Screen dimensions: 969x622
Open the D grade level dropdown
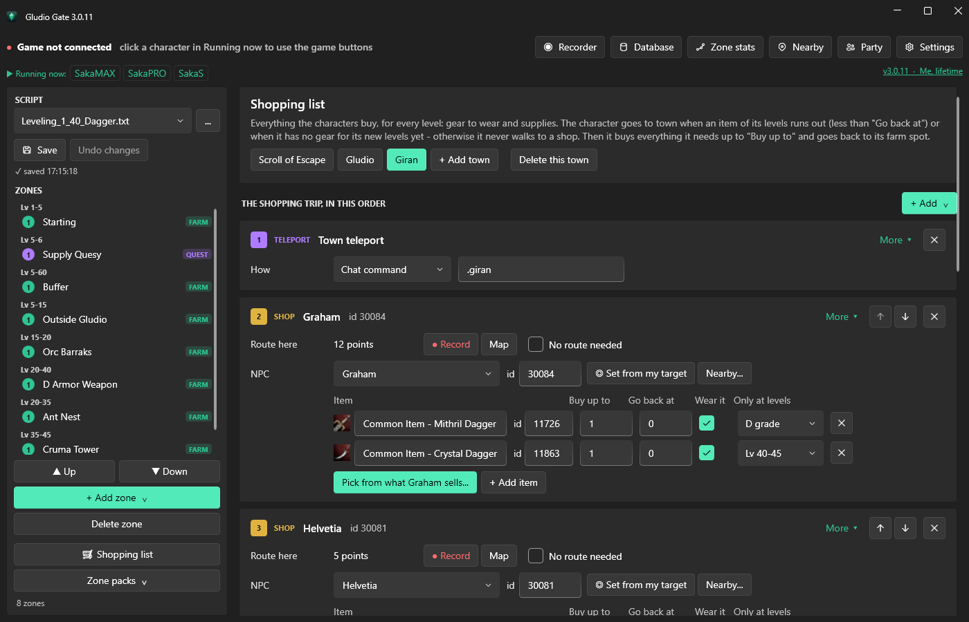[781, 424]
